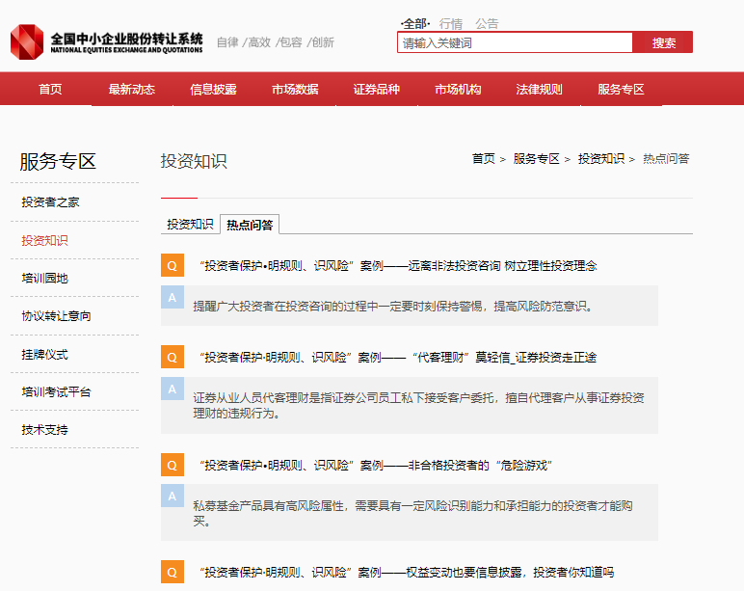Select the 公告 search scope option
The width and height of the screenshot is (744, 591).
[487, 23]
